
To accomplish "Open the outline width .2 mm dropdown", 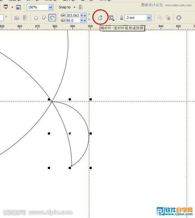I will pos(149,18).
